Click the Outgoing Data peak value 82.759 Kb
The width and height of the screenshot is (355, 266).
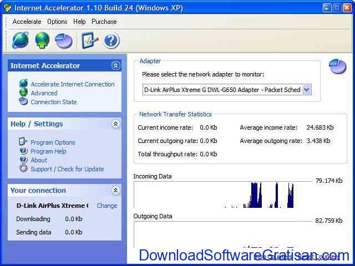pyautogui.click(x=329, y=221)
